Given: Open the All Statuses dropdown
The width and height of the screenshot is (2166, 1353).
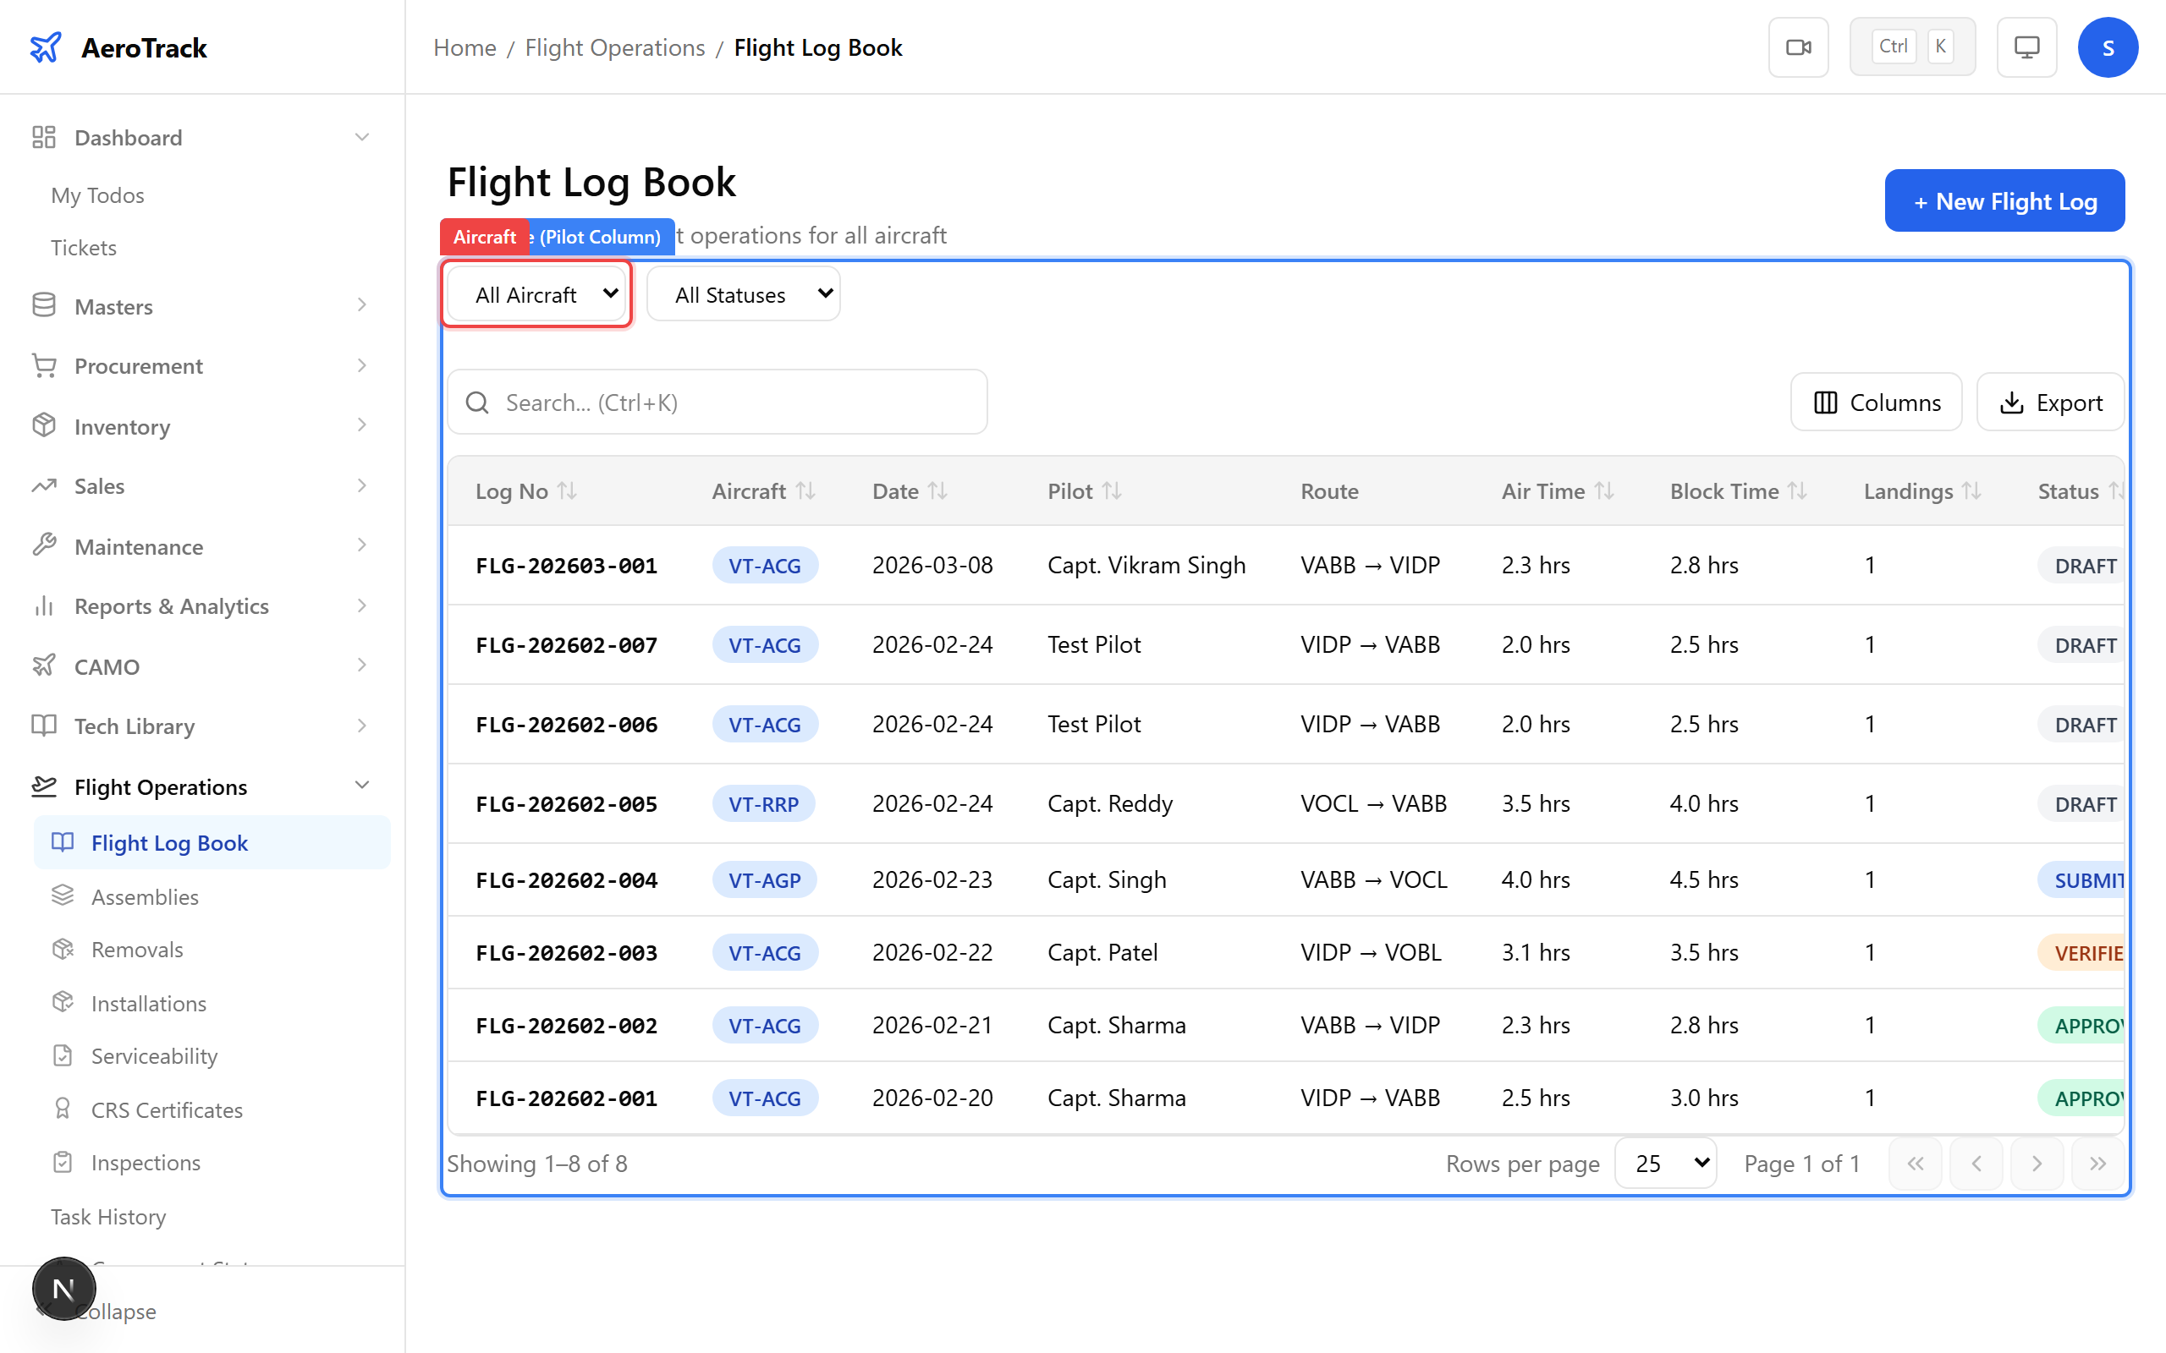Looking at the screenshot, I should (x=743, y=293).
